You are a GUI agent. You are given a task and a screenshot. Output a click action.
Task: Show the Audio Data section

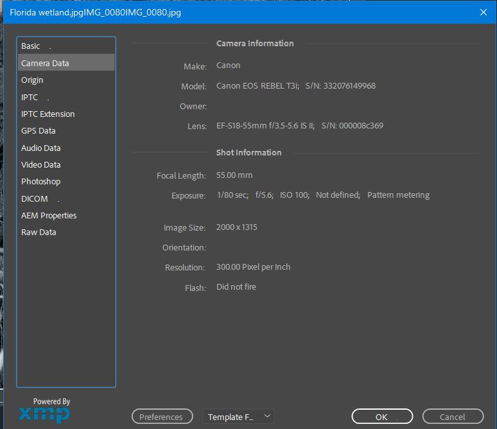click(66, 148)
